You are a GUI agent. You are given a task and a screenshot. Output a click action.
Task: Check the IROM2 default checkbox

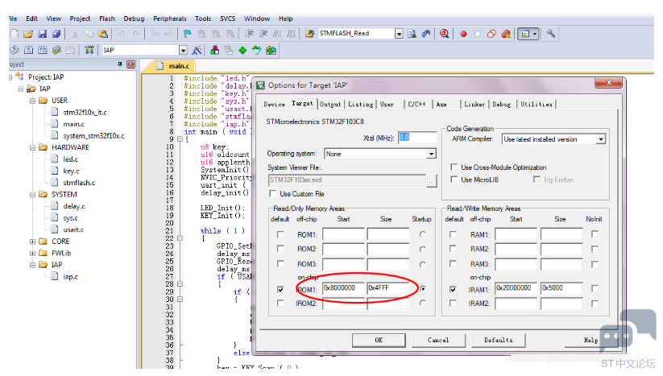tap(280, 304)
